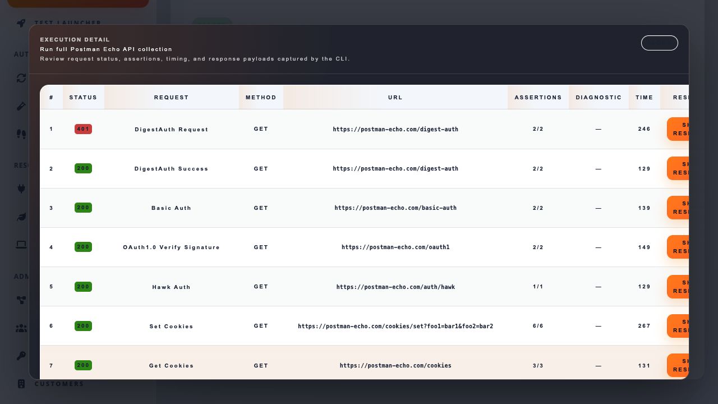Select the OAuth1.0 Verify Signature request name

171,247
